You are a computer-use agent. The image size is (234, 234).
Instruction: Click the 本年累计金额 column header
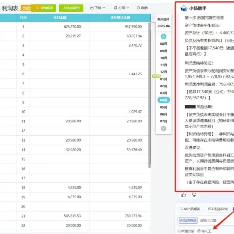(120, 18)
